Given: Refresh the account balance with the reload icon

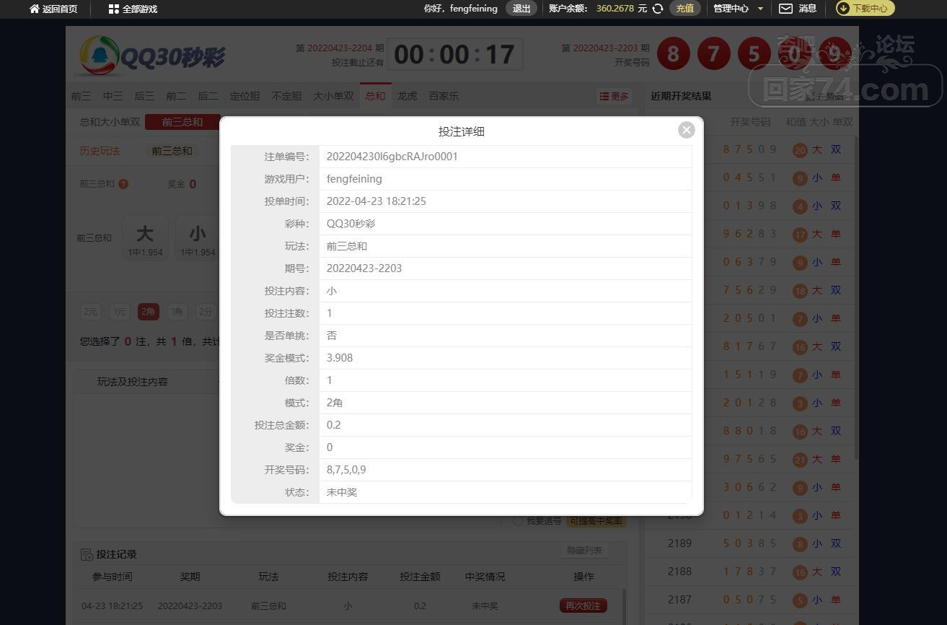Looking at the screenshot, I should (658, 9).
